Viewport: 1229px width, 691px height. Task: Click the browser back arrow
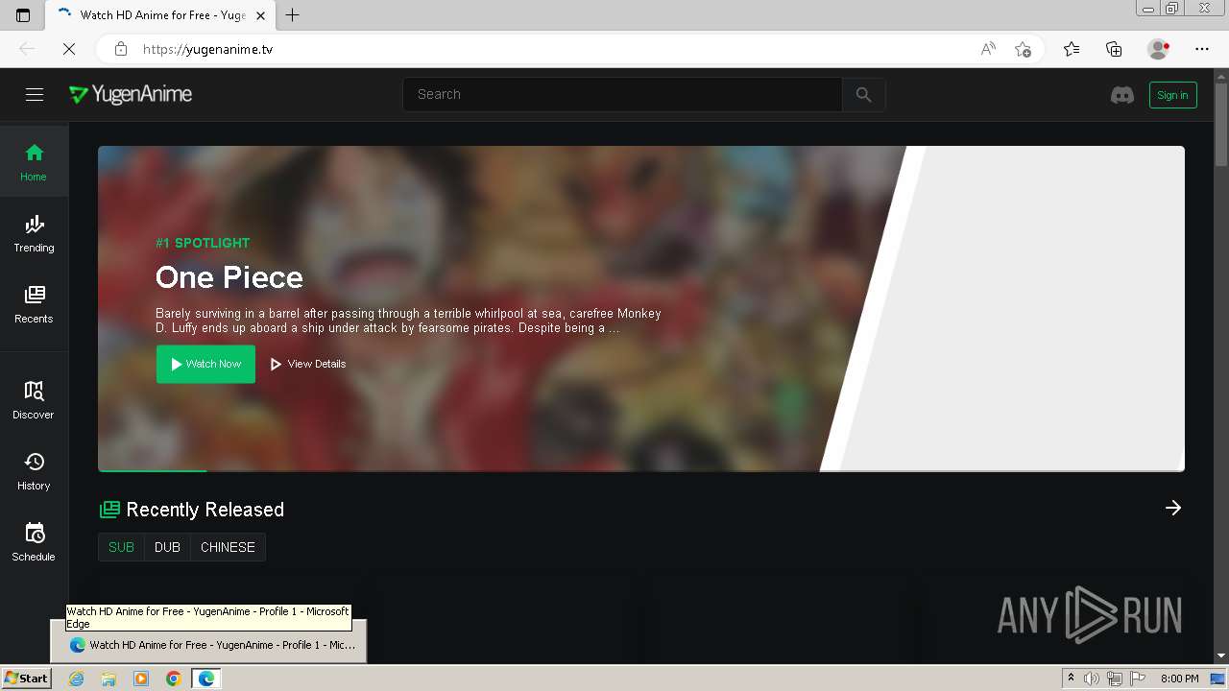click(27, 49)
